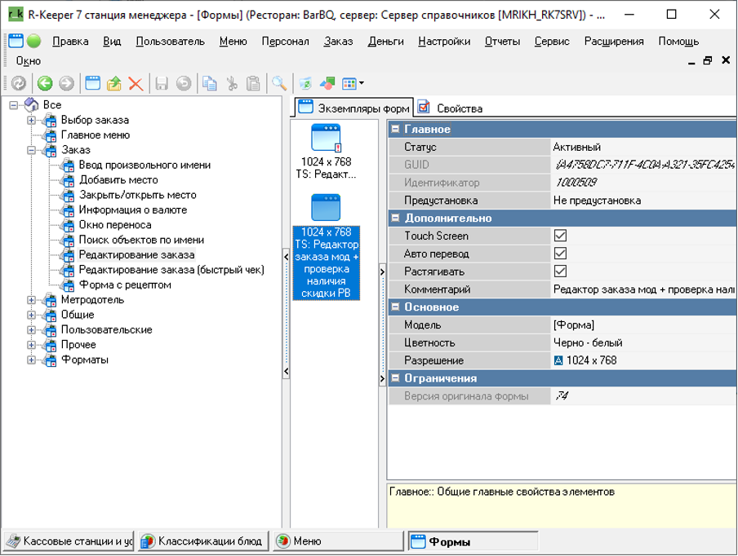Collapse the Ограничения property section

coord(395,378)
